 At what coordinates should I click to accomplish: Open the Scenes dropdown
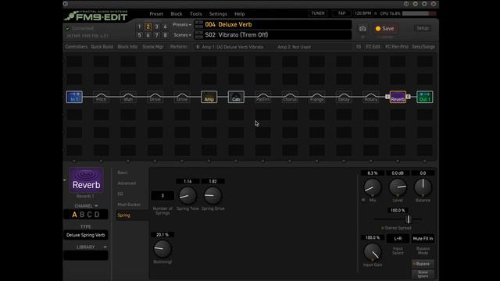click(x=182, y=35)
